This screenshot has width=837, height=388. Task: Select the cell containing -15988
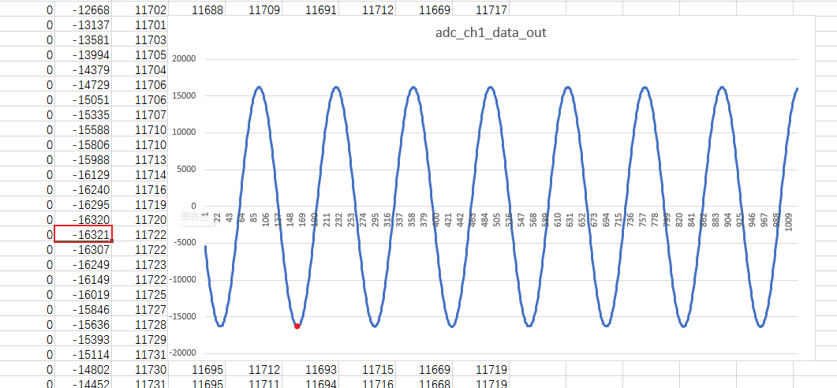click(84, 159)
